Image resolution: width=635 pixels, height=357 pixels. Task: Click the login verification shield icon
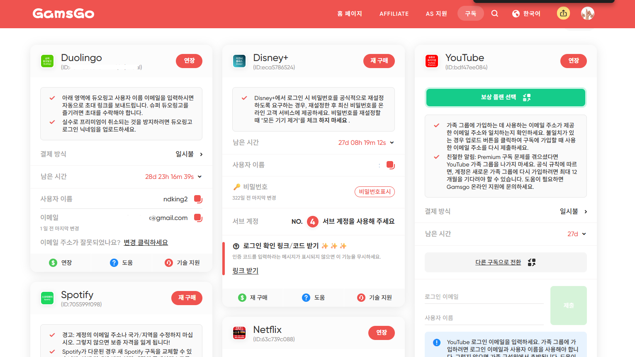[x=236, y=246]
